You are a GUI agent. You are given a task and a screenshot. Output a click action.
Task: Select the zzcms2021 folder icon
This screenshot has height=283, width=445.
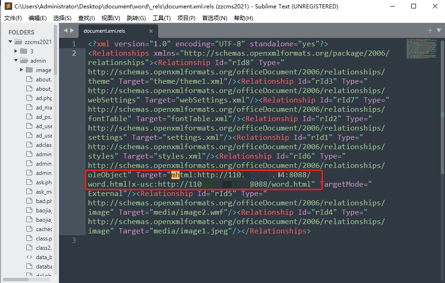18,42
